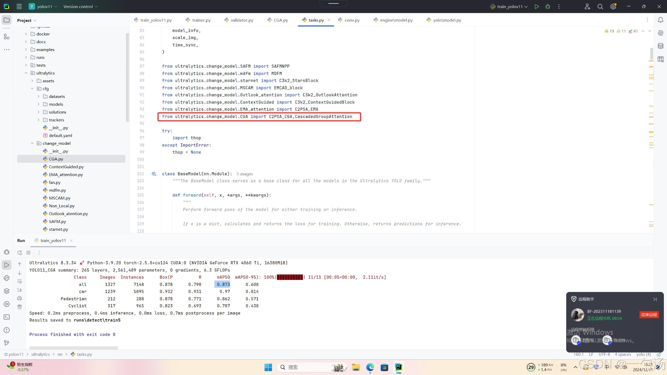This screenshot has width=667, height=375.
Task: Expand the docker folder in project tree
Action: tap(26, 34)
